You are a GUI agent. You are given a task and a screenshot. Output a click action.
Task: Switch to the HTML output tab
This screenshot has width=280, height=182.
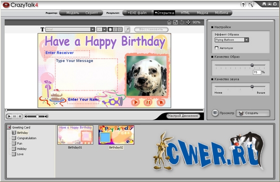[x=185, y=13]
